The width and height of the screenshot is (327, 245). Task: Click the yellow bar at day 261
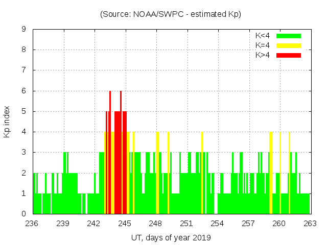[289, 174]
